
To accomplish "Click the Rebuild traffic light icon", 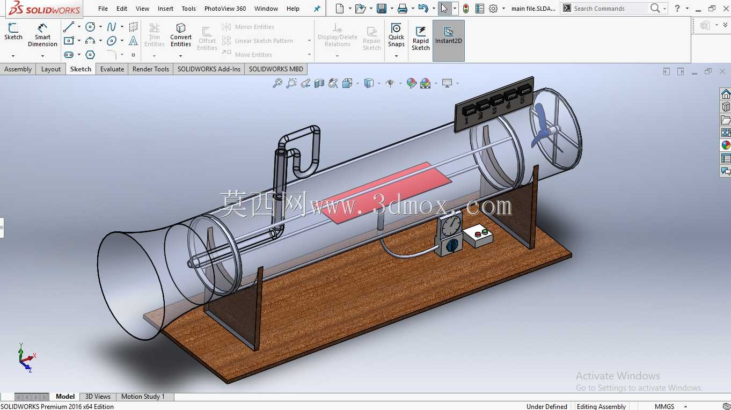I will 465,9.
